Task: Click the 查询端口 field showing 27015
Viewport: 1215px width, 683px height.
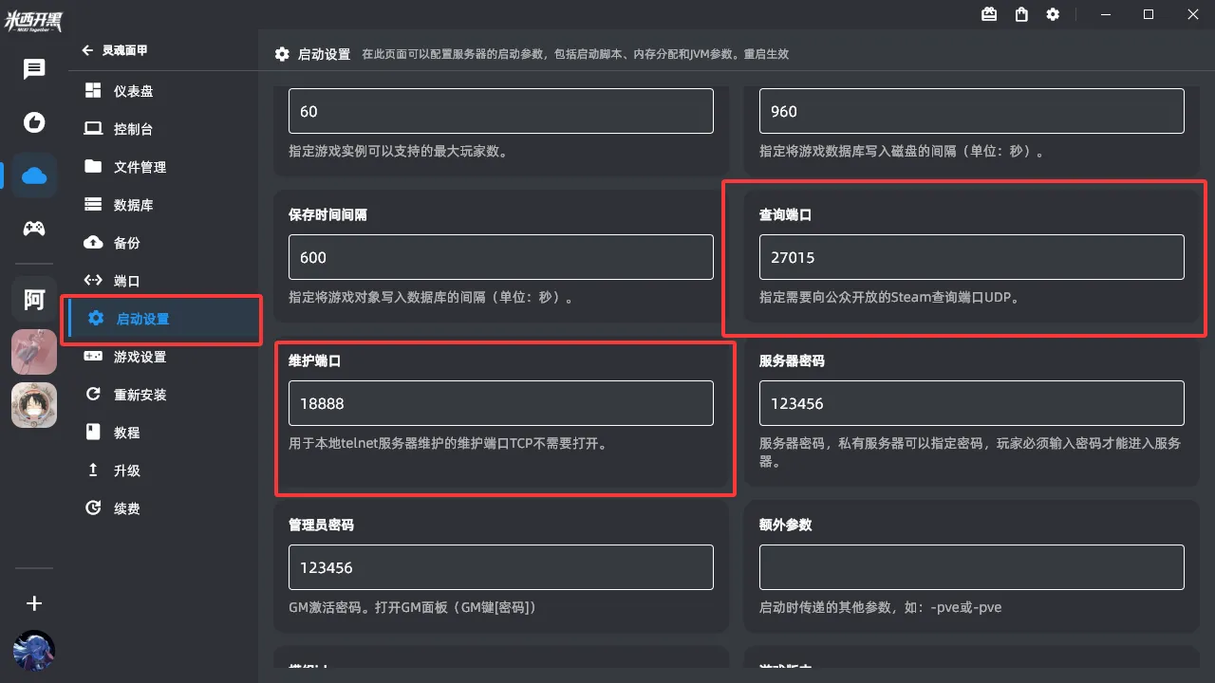Action: tap(972, 257)
